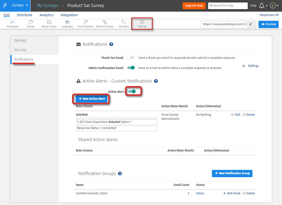Enable the Thank You Email toggle
The image size is (282, 205).
pos(131,58)
